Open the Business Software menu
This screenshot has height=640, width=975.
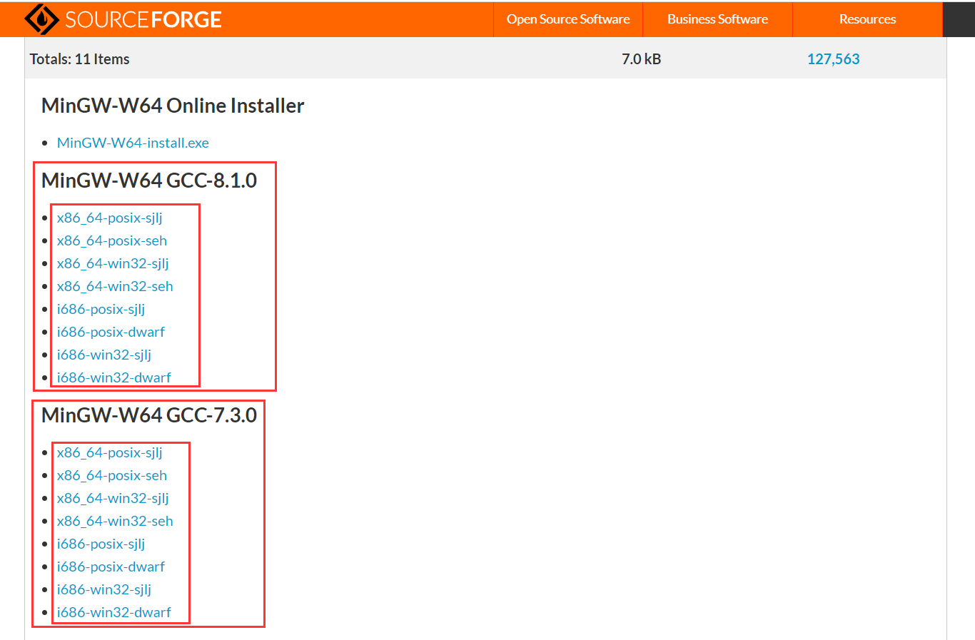(x=717, y=19)
